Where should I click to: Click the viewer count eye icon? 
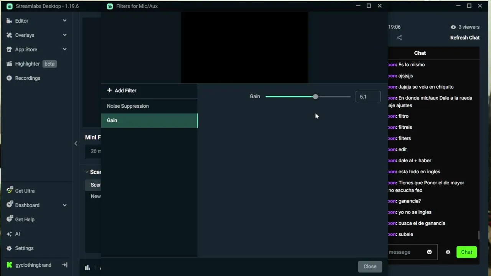pos(453,27)
